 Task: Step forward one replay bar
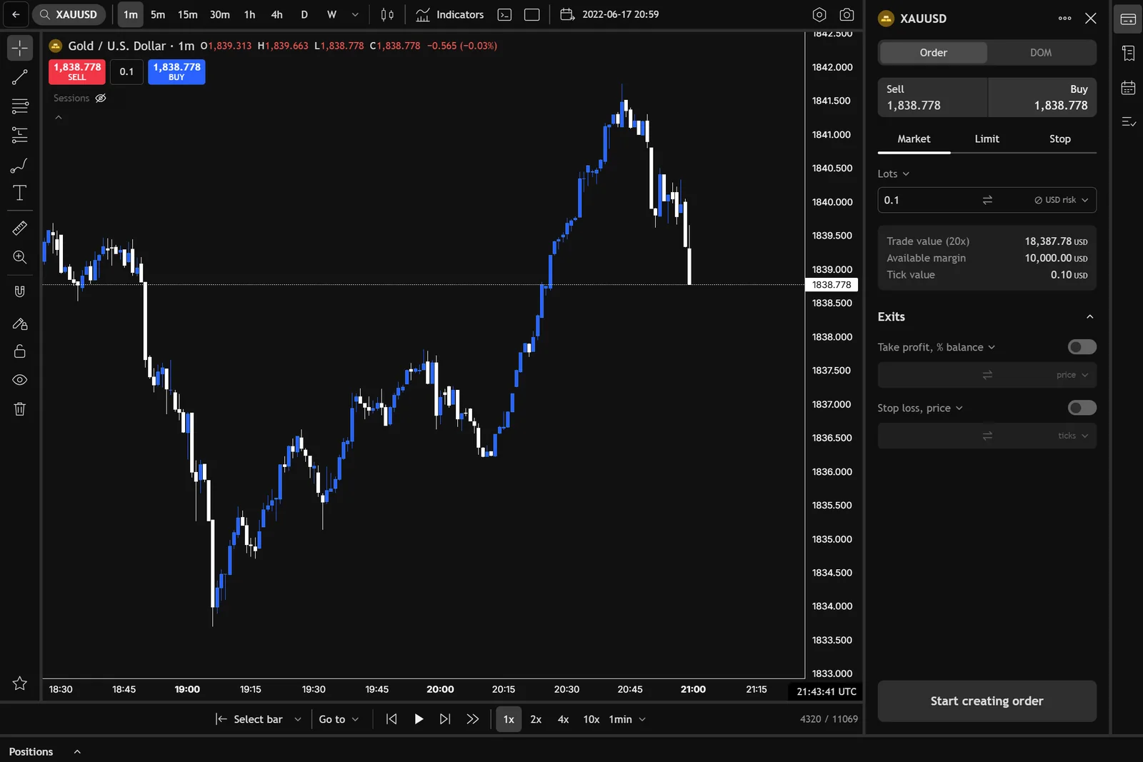(445, 719)
